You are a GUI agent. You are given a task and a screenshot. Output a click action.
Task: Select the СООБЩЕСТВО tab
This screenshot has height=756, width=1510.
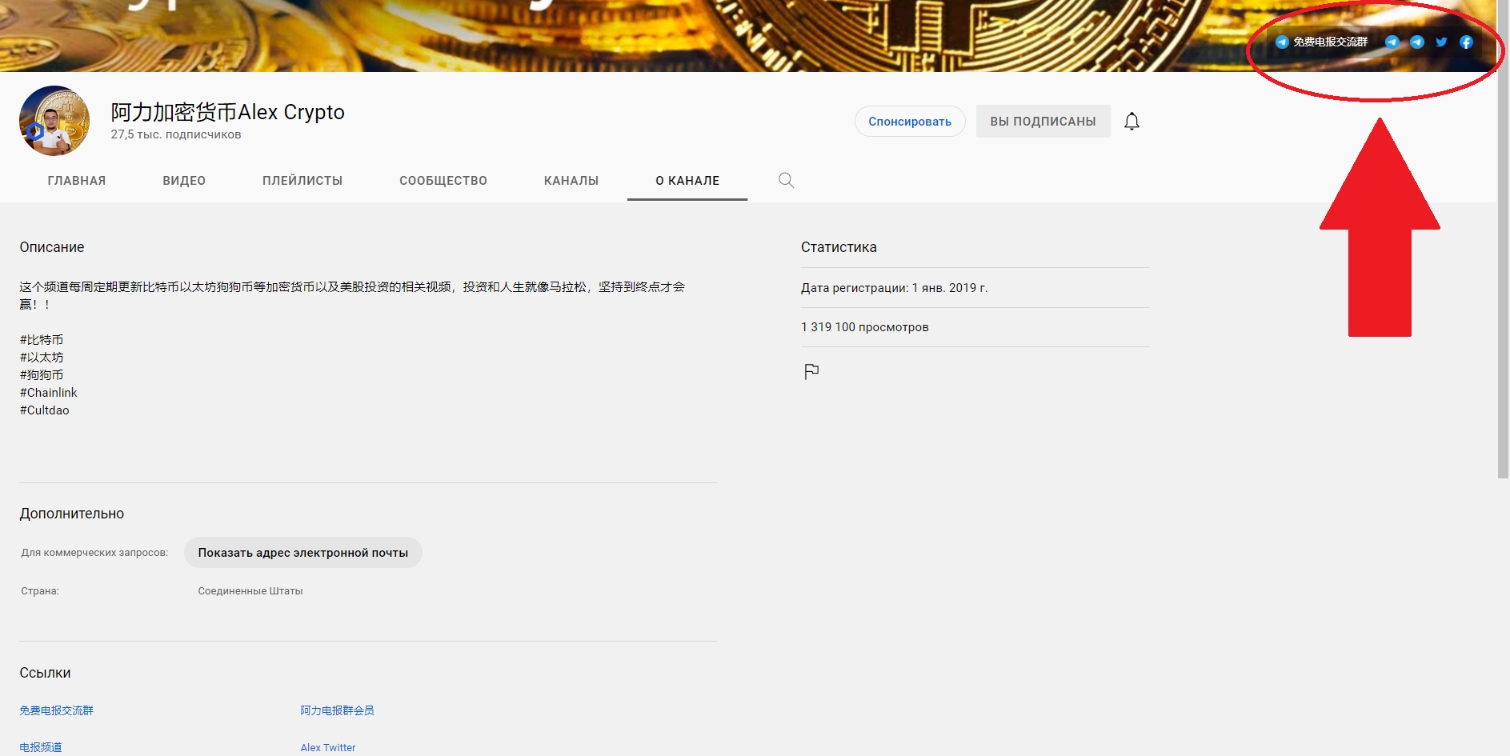pyautogui.click(x=443, y=181)
